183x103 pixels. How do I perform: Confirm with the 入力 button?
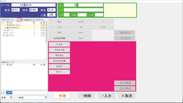pyautogui.click(x=106, y=96)
